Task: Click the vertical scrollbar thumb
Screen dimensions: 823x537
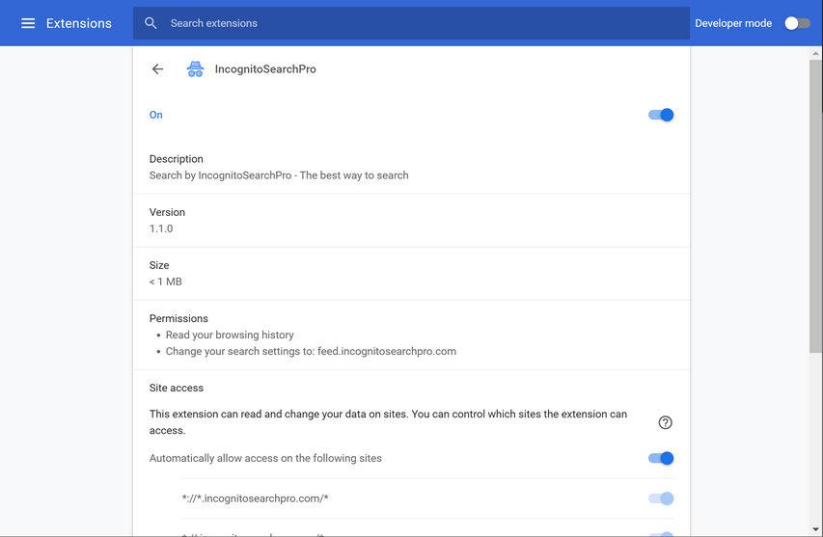Action: 815,205
